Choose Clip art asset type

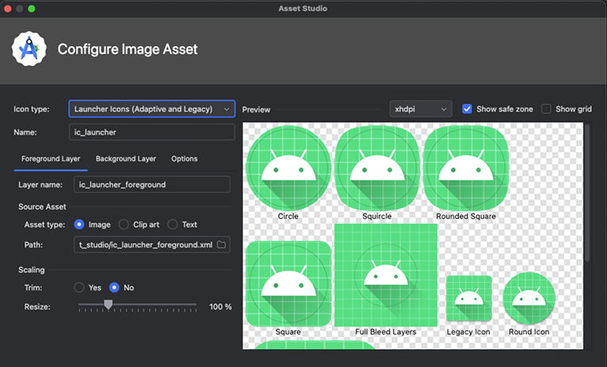(123, 225)
